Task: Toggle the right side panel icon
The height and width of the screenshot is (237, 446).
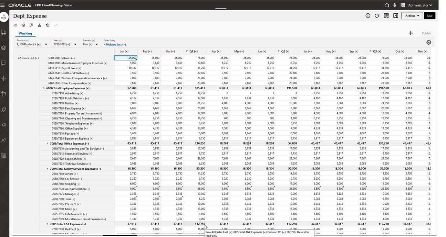Action: tap(396, 16)
